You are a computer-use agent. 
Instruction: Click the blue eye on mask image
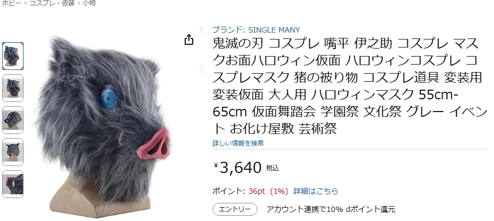click(109, 98)
